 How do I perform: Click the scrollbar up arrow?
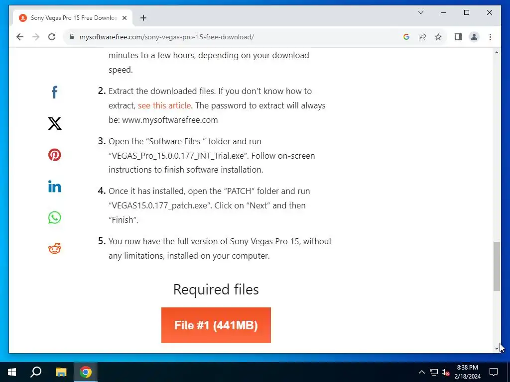click(x=497, y=52)
